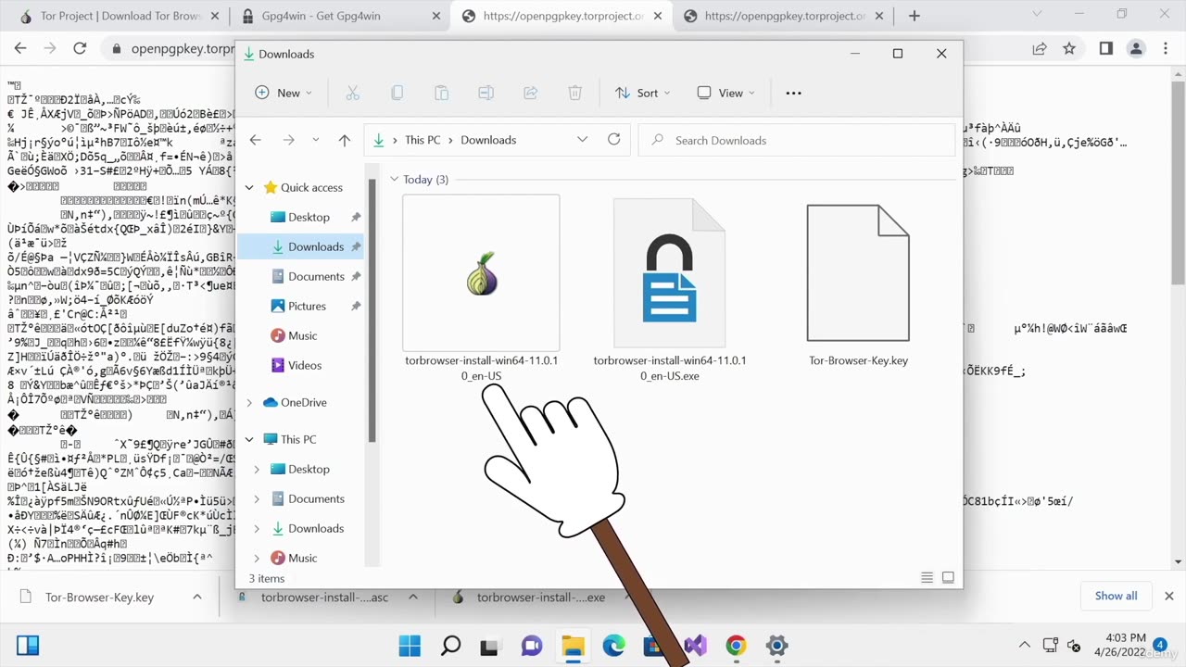The height and width of the screenshot is (667, 1186).
Task: Reload the Chrome page
Action: click(80, 48)
